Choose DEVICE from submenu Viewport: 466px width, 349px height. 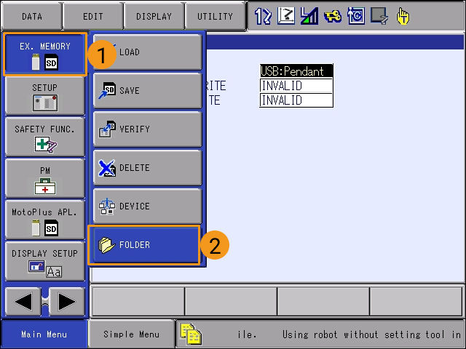tap(147, 206)
